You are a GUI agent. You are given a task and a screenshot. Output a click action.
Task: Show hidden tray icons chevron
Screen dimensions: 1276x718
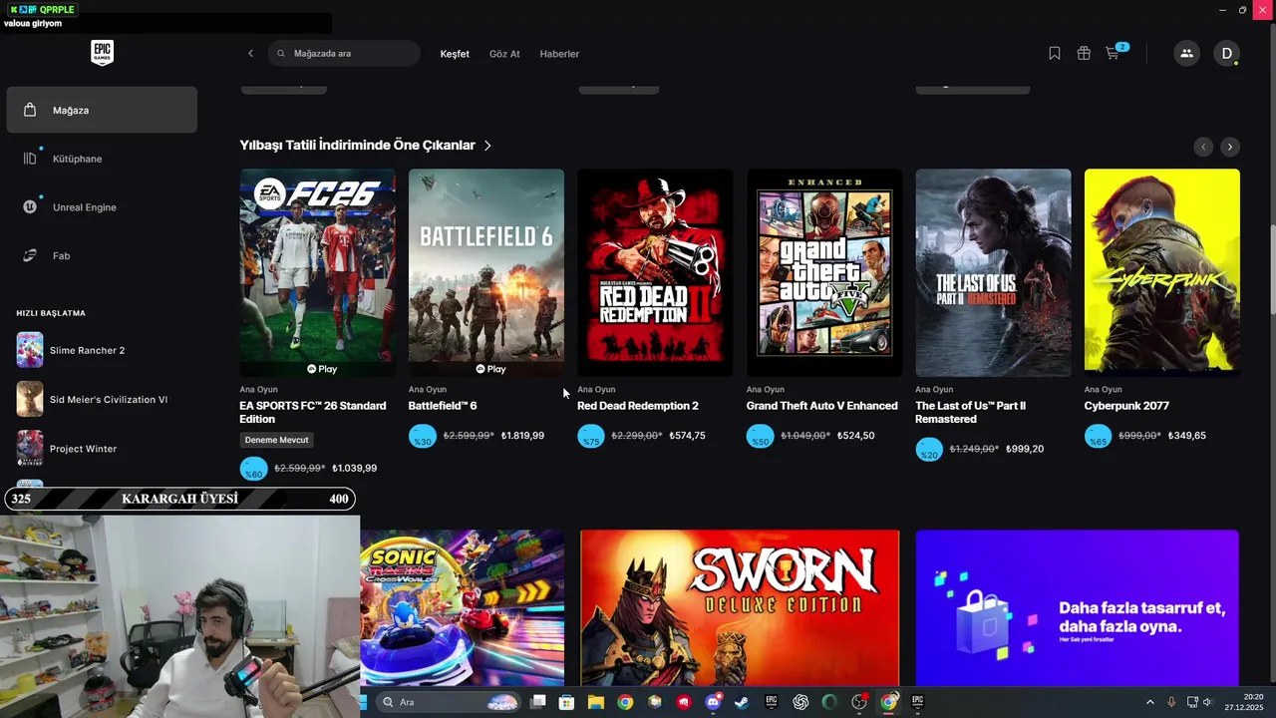pyautogui.click(x=1149, y=702)
